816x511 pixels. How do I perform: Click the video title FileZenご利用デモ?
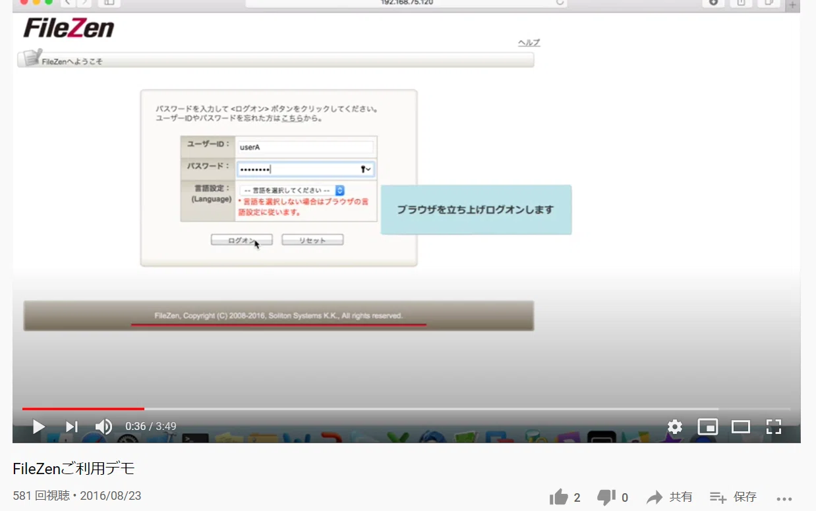pos(74,468)
